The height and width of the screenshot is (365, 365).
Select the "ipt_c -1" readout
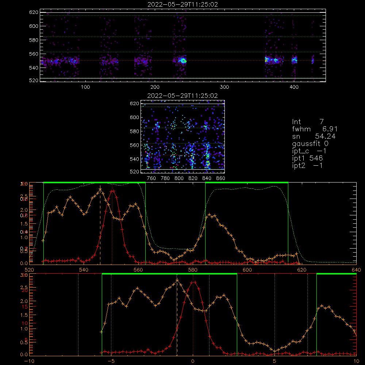(310, 151)
